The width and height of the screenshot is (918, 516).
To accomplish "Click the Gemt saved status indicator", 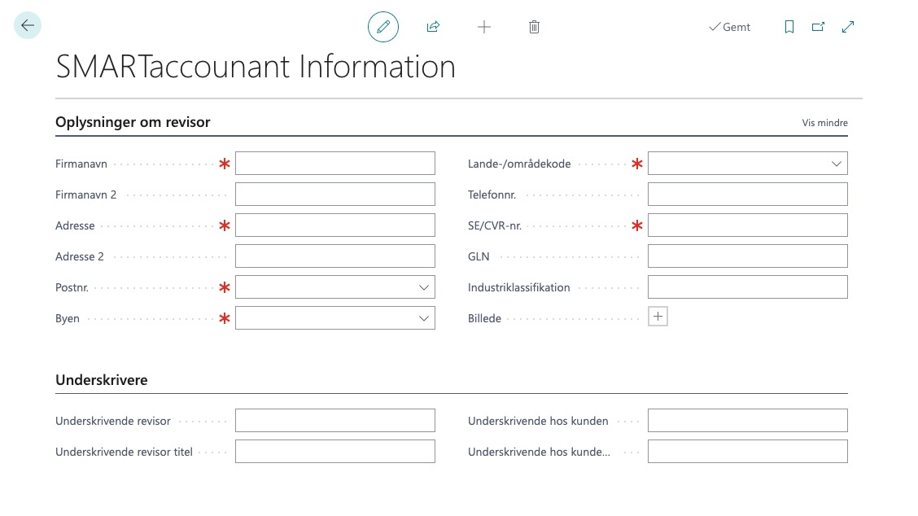I will point(729,27).
